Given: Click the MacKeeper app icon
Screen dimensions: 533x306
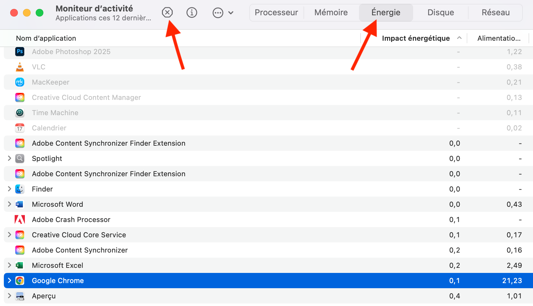Looking at the screenshot, I should click(19, 82).
